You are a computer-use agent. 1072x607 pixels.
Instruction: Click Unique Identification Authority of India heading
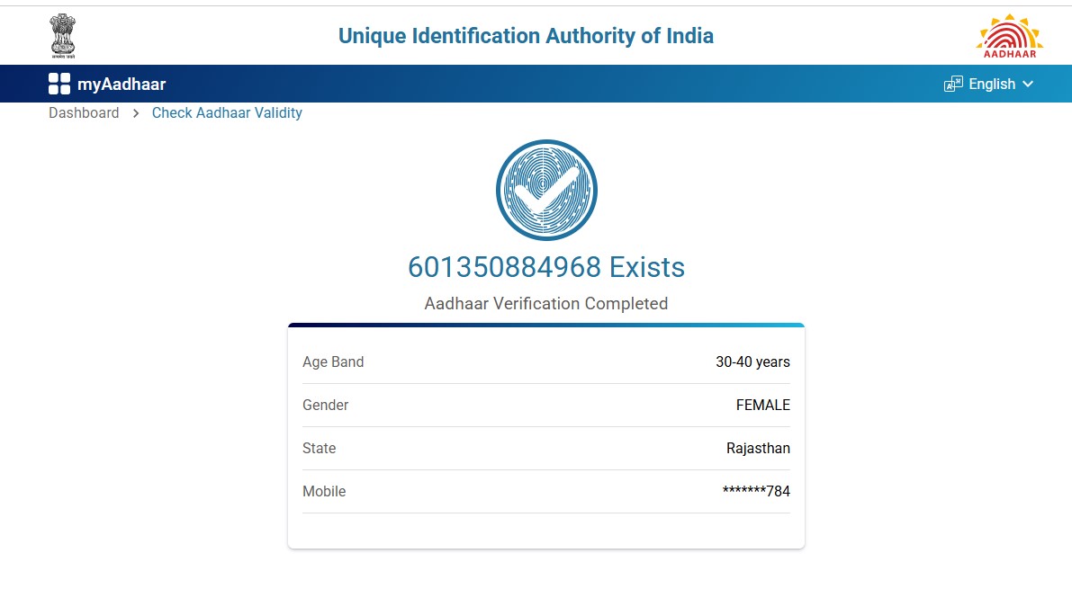coord(526,36)
